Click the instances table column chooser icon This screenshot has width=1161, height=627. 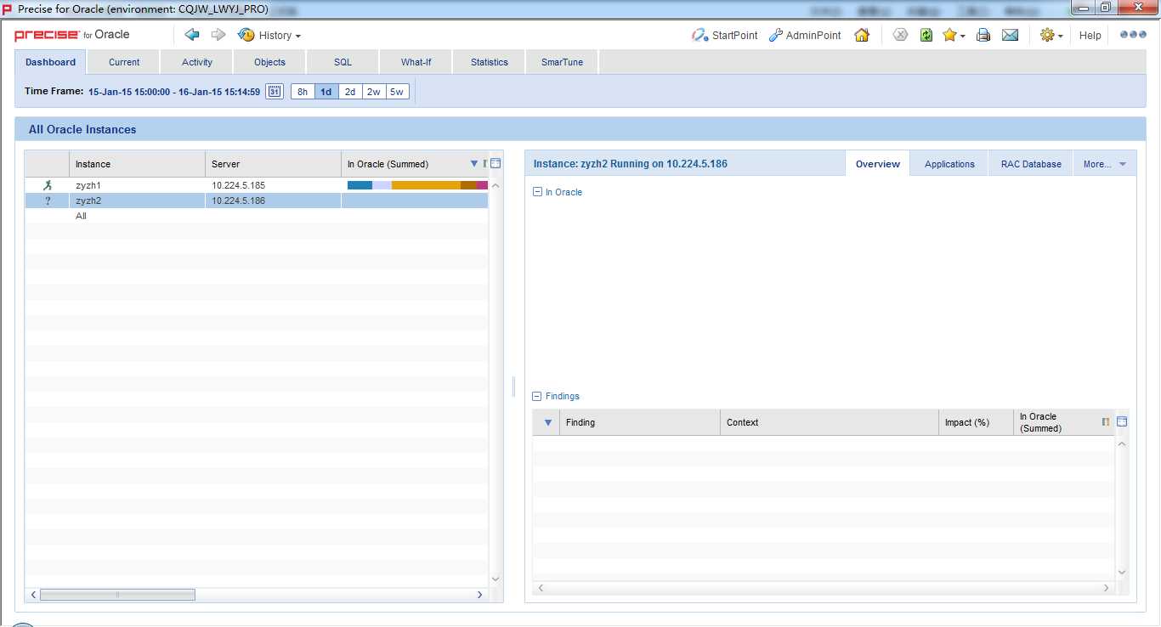coord(496,163)
